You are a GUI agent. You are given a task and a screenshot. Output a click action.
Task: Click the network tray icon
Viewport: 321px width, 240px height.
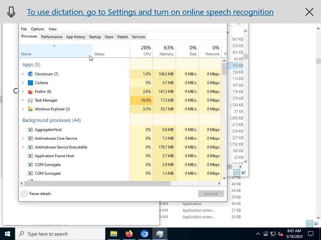click(273, 234)
